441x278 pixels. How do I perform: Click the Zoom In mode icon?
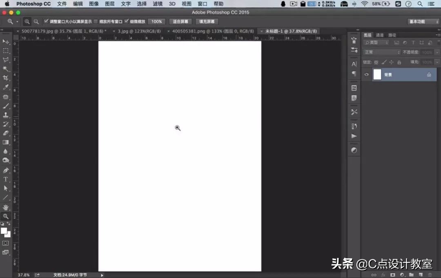point(27,21)
